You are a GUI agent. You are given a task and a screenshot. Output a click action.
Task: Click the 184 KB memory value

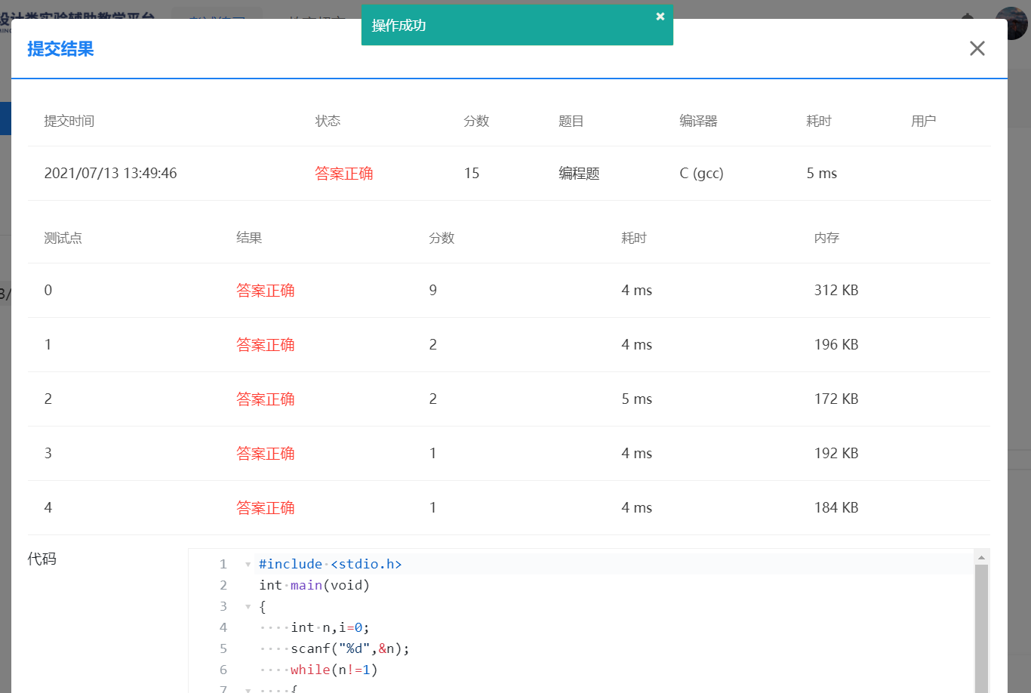pos(836,508)
